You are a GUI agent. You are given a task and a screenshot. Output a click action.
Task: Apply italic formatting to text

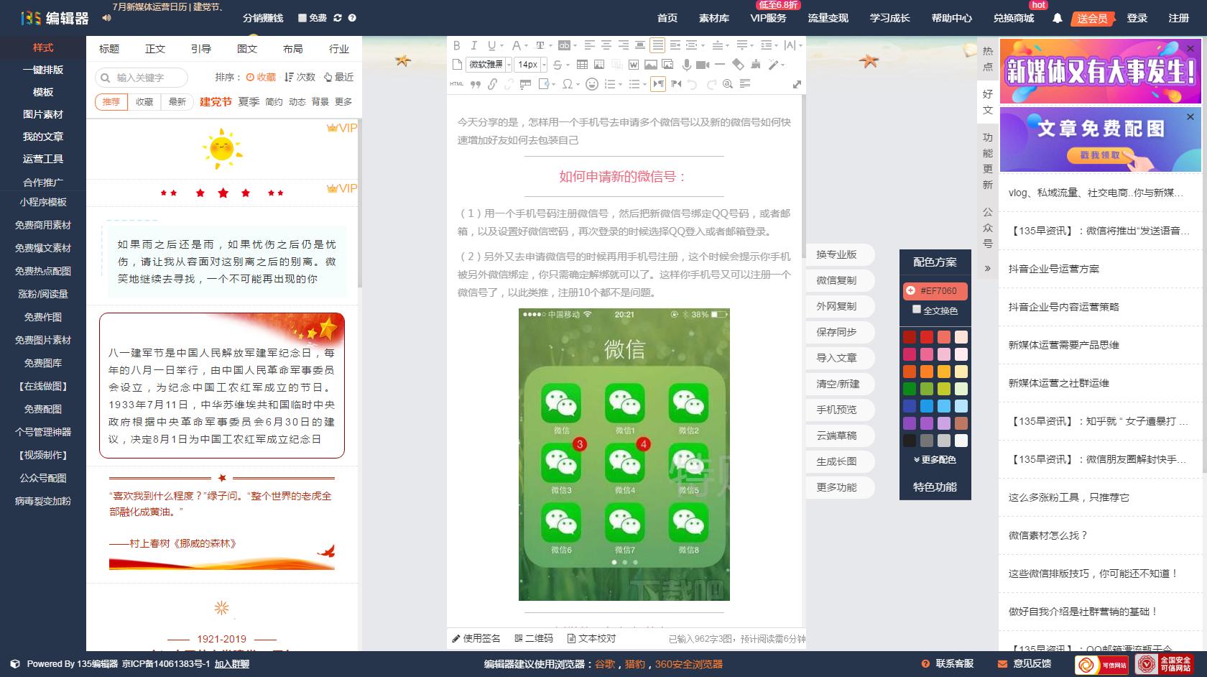pos(473,45)
